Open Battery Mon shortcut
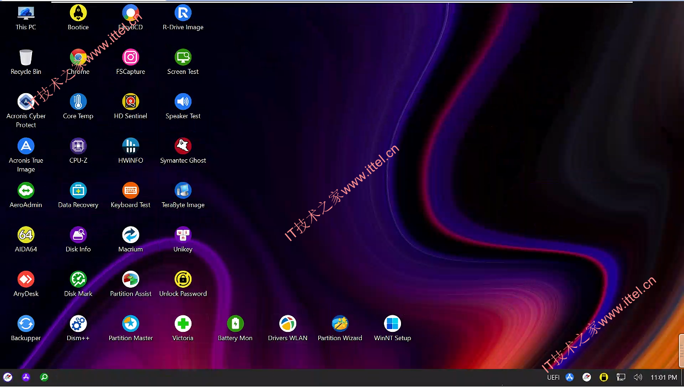The height and width of the screenshot is (387, 684). [x=236, y=329]
